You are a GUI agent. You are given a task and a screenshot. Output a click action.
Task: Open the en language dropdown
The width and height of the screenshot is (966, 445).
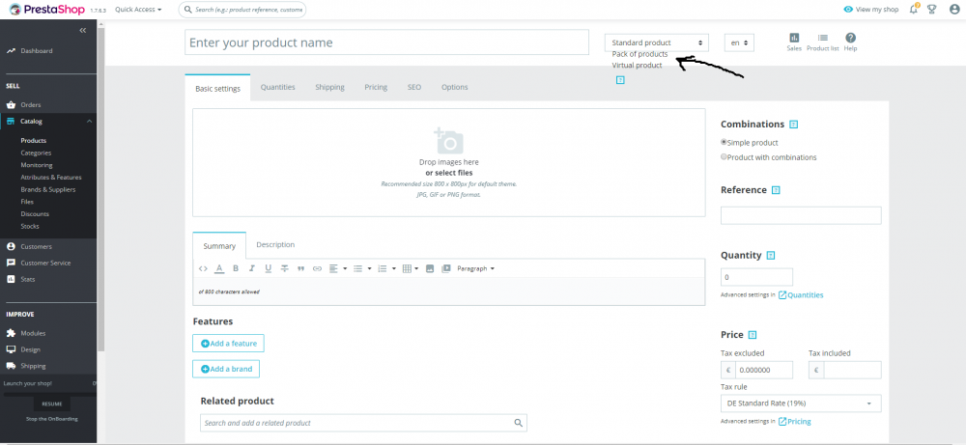pos(739,42)
